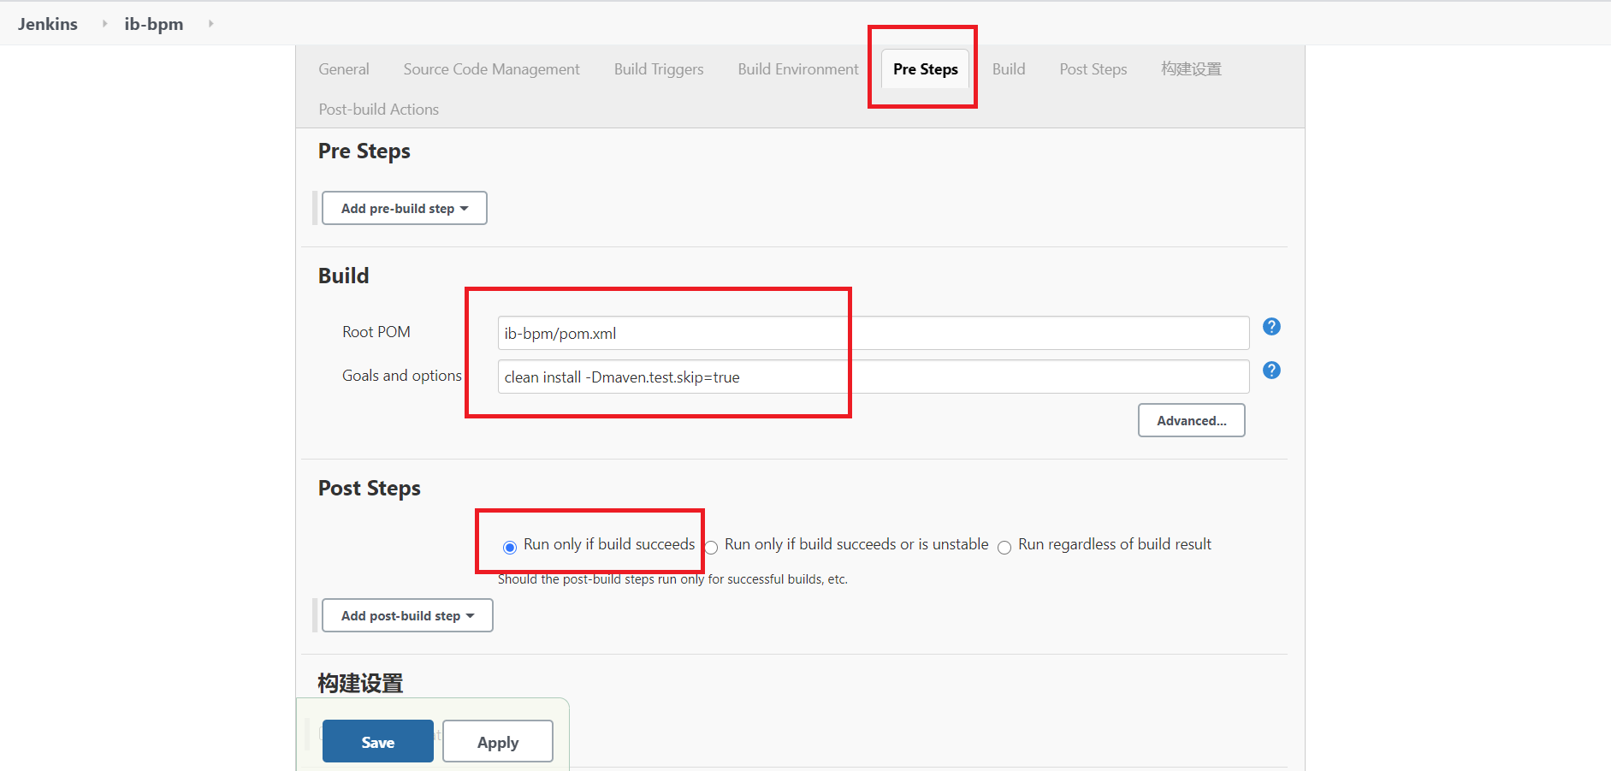This screenshot has height=771, width=1611.
Task: Switch to the General tab
Action: click(344, 69)
